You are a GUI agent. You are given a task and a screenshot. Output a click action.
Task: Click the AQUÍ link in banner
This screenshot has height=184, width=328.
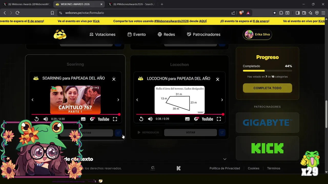[x=203, y=21]
